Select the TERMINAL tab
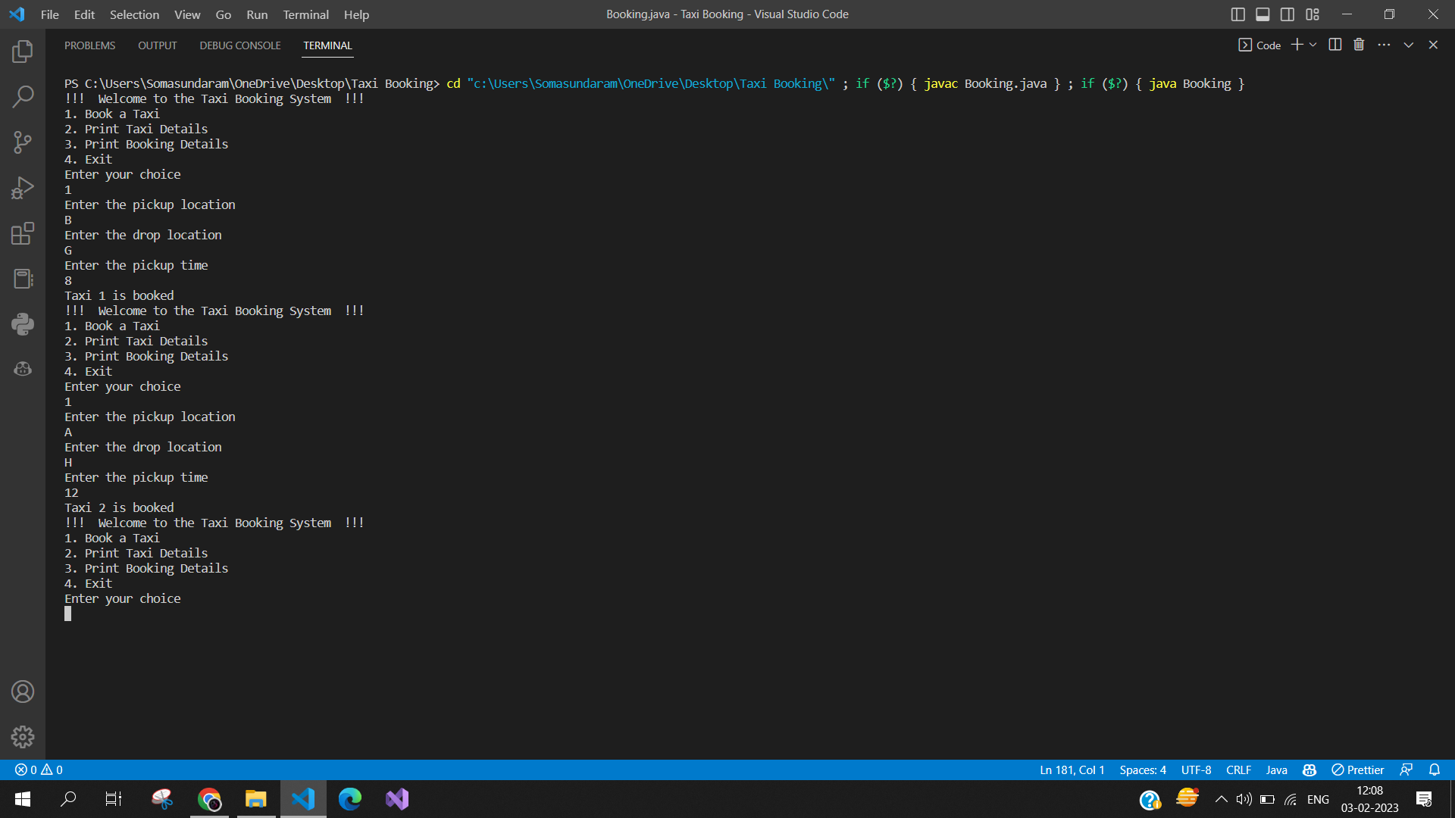This screenshot has width=1455, height=818. [x=327, y=45]
